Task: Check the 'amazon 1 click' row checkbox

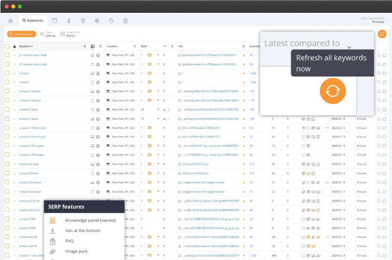Action: tap(7, 255)
